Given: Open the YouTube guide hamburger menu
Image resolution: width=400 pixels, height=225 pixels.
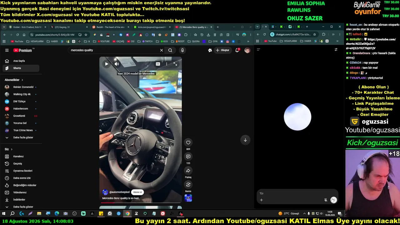Looking at the screenshot, I should coord(7,50).
